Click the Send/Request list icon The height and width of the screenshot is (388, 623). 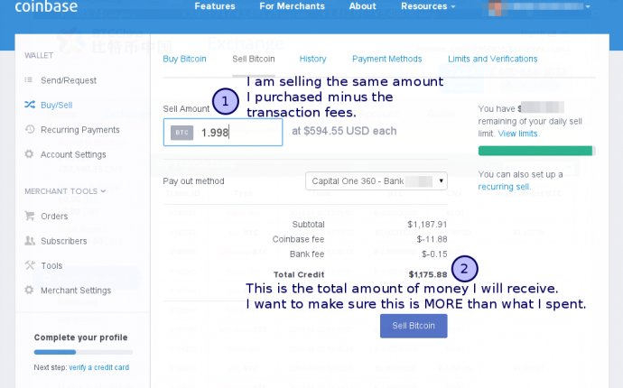(29, 80)
